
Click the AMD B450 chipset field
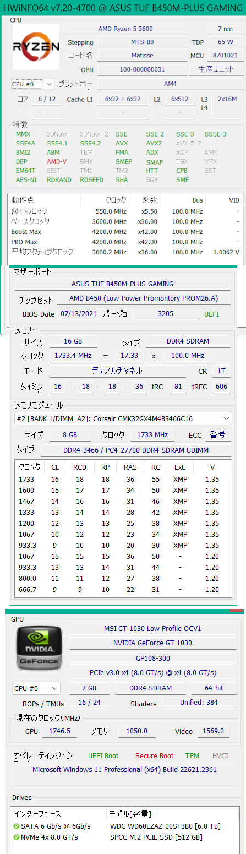pos(144,299)
